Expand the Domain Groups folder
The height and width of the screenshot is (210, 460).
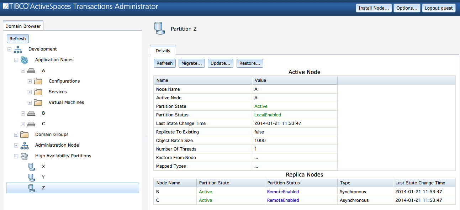[16, 135]
